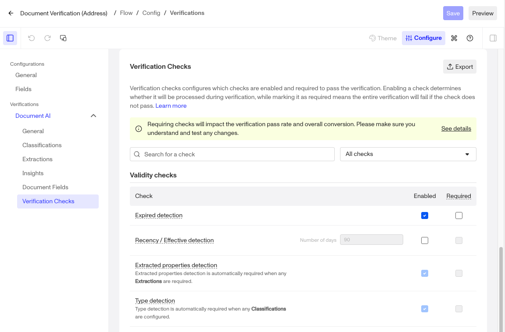Enable Recency / Effective detection checkbox

[424, 240]
